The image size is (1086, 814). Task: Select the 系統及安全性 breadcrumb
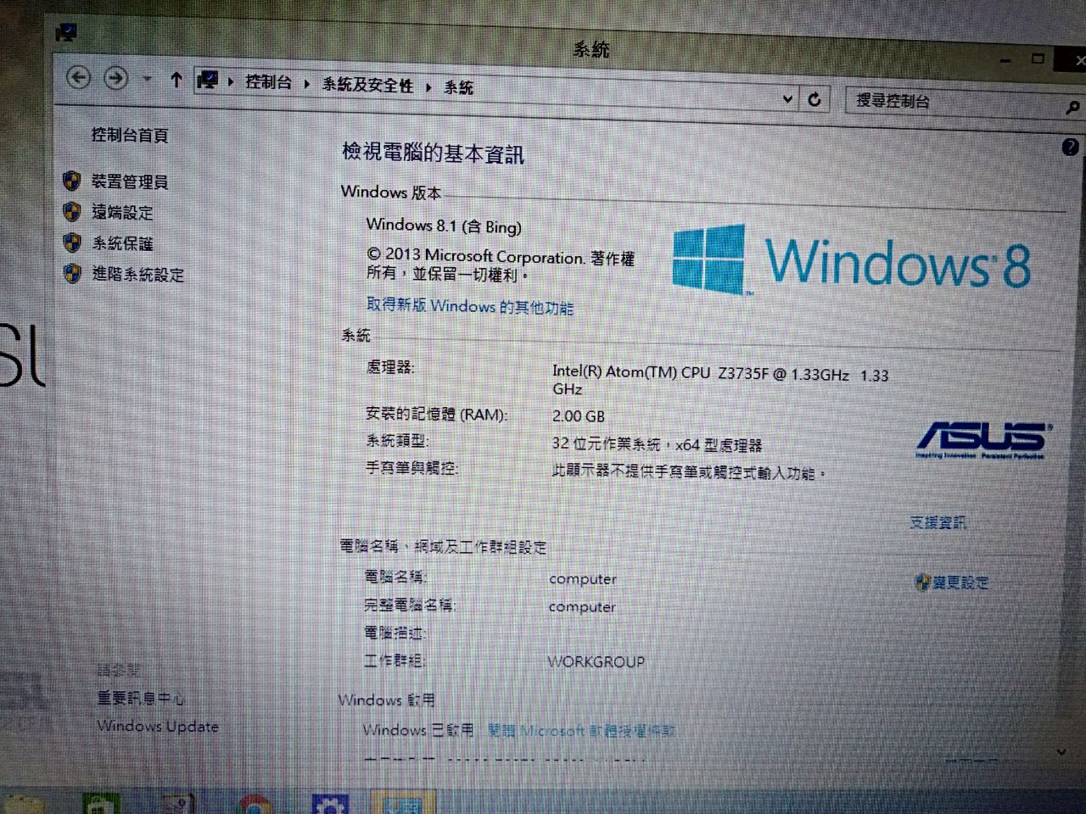pyautogui.click(x=367, y=85)
